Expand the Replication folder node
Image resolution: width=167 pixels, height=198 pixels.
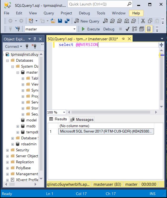pyautogui.click(x=7, y=162)
